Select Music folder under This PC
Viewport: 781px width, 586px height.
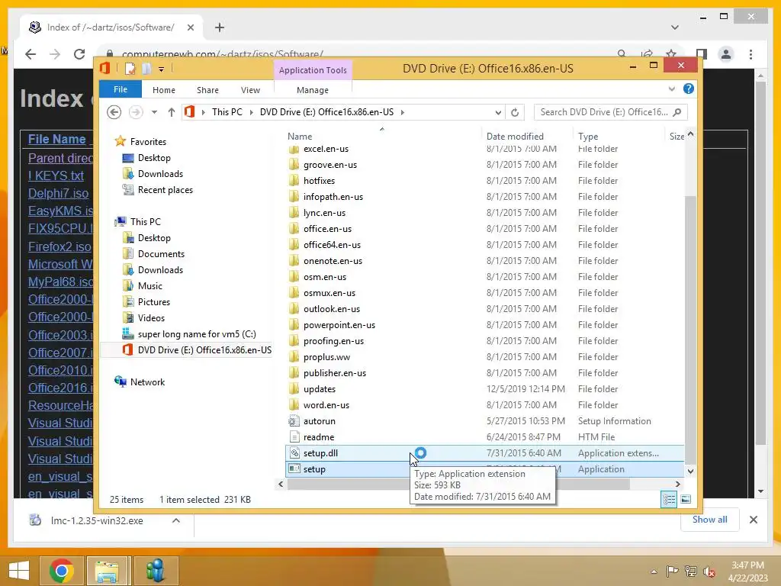click(x=150, y=285)
